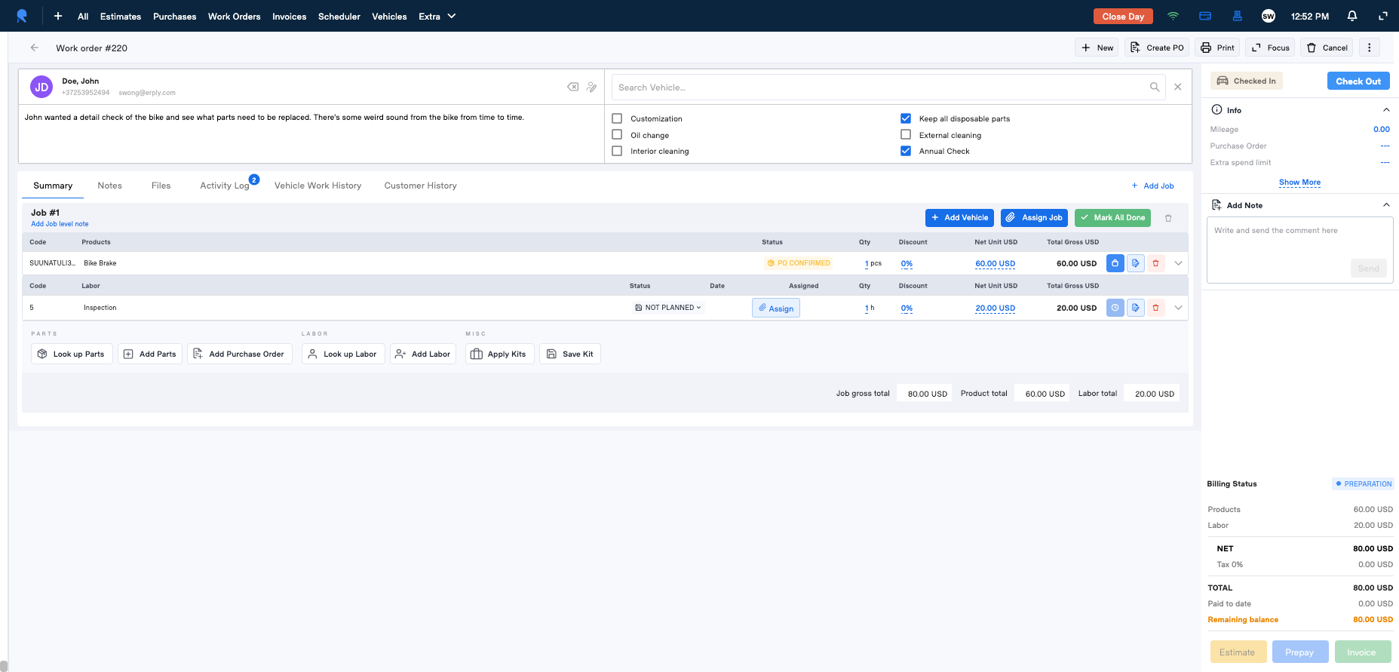Open the Vehicle Work History tab
This screenshot has height=672, width=1399.
(318, 186)
